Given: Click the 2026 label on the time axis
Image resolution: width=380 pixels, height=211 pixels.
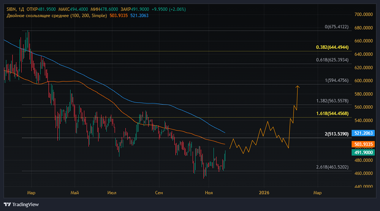Looking at the screenshot, I should [x=264, y=193].
